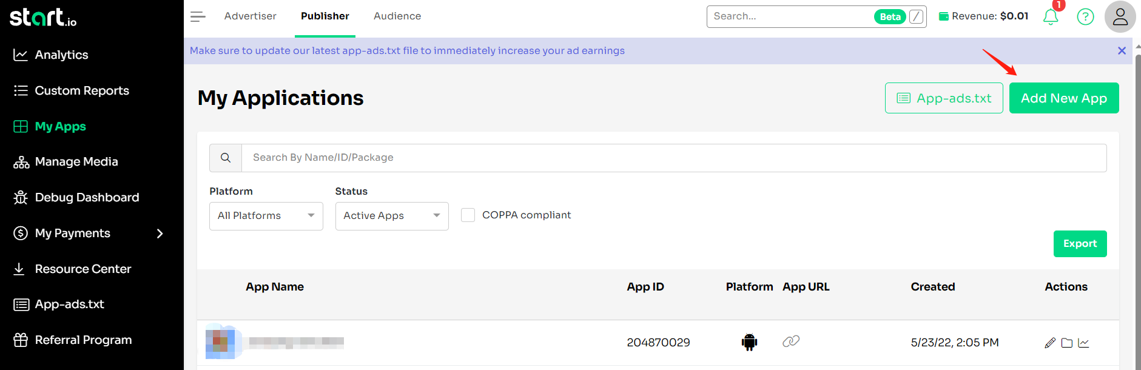The width and height of the screenshot is (1141, 370).
Task: Click the search magnifier icon
Action: (226, 158)
